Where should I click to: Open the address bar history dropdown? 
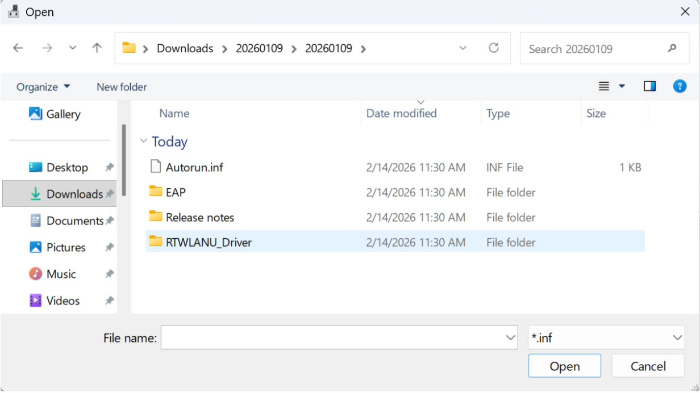click(x=463, y=48)
